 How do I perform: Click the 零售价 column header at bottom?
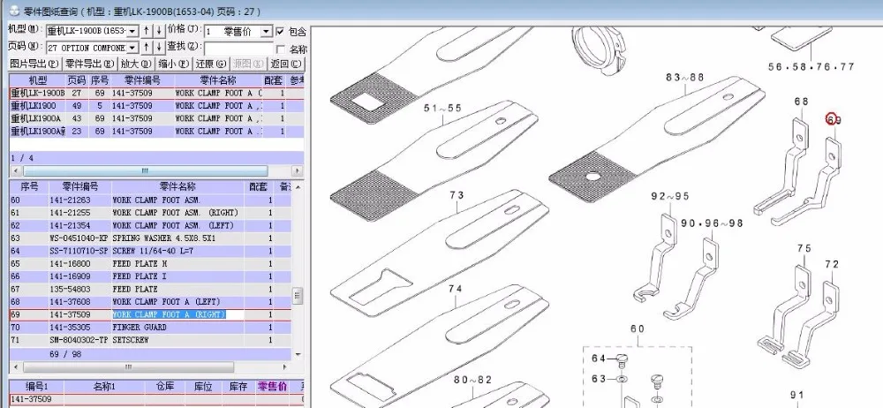point(273,387)
